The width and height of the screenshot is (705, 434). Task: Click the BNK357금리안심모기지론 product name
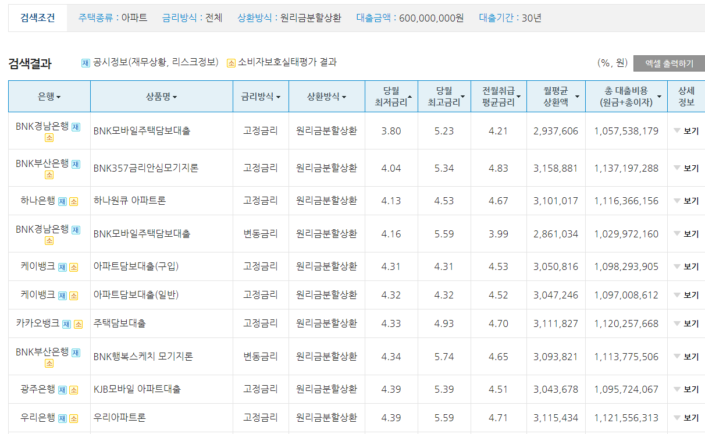coord(146,168)
